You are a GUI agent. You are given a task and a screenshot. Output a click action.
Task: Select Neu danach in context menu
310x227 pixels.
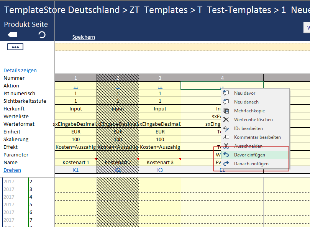pyautogui.click(x=246, y=102)
